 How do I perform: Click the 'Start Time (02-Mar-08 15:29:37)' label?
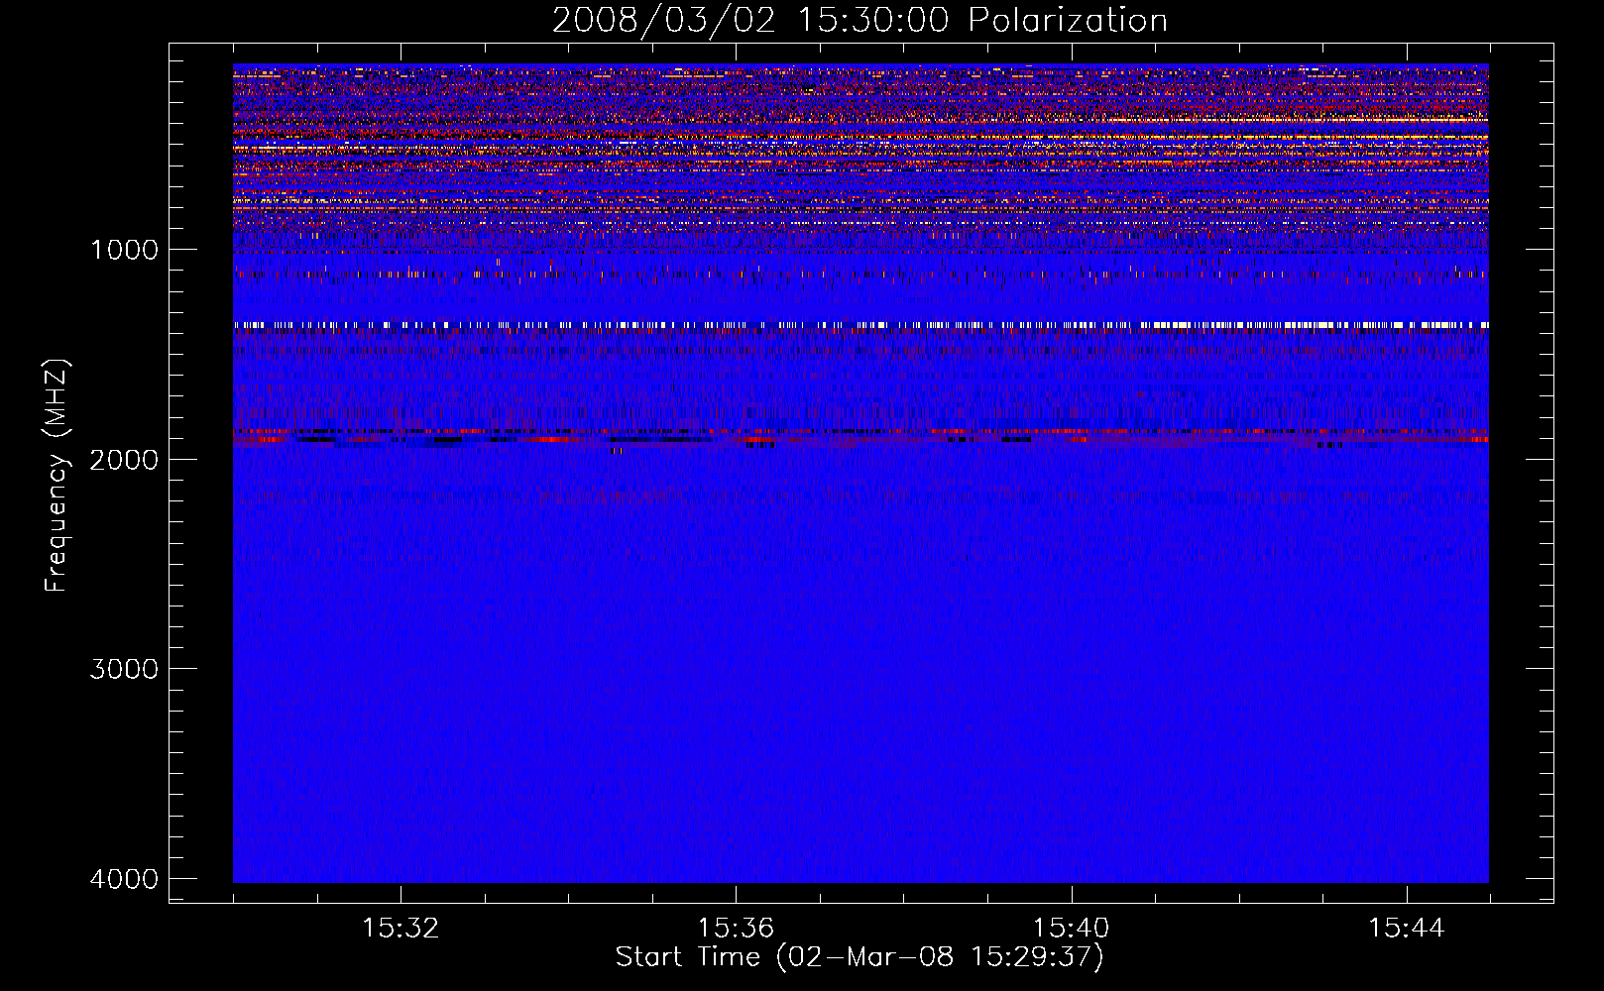coord(859,957)
